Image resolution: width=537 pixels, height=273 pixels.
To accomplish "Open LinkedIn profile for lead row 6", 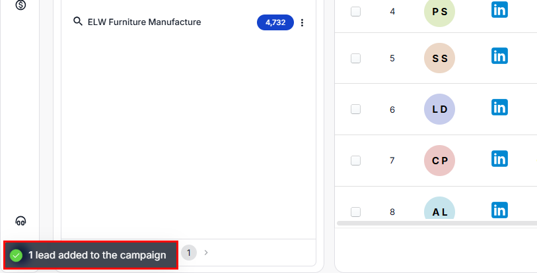I will [x=499, y=107].
